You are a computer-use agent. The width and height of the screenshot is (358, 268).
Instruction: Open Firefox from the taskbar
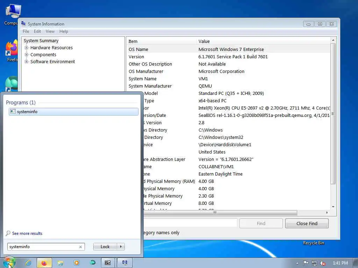pos(44,263)
